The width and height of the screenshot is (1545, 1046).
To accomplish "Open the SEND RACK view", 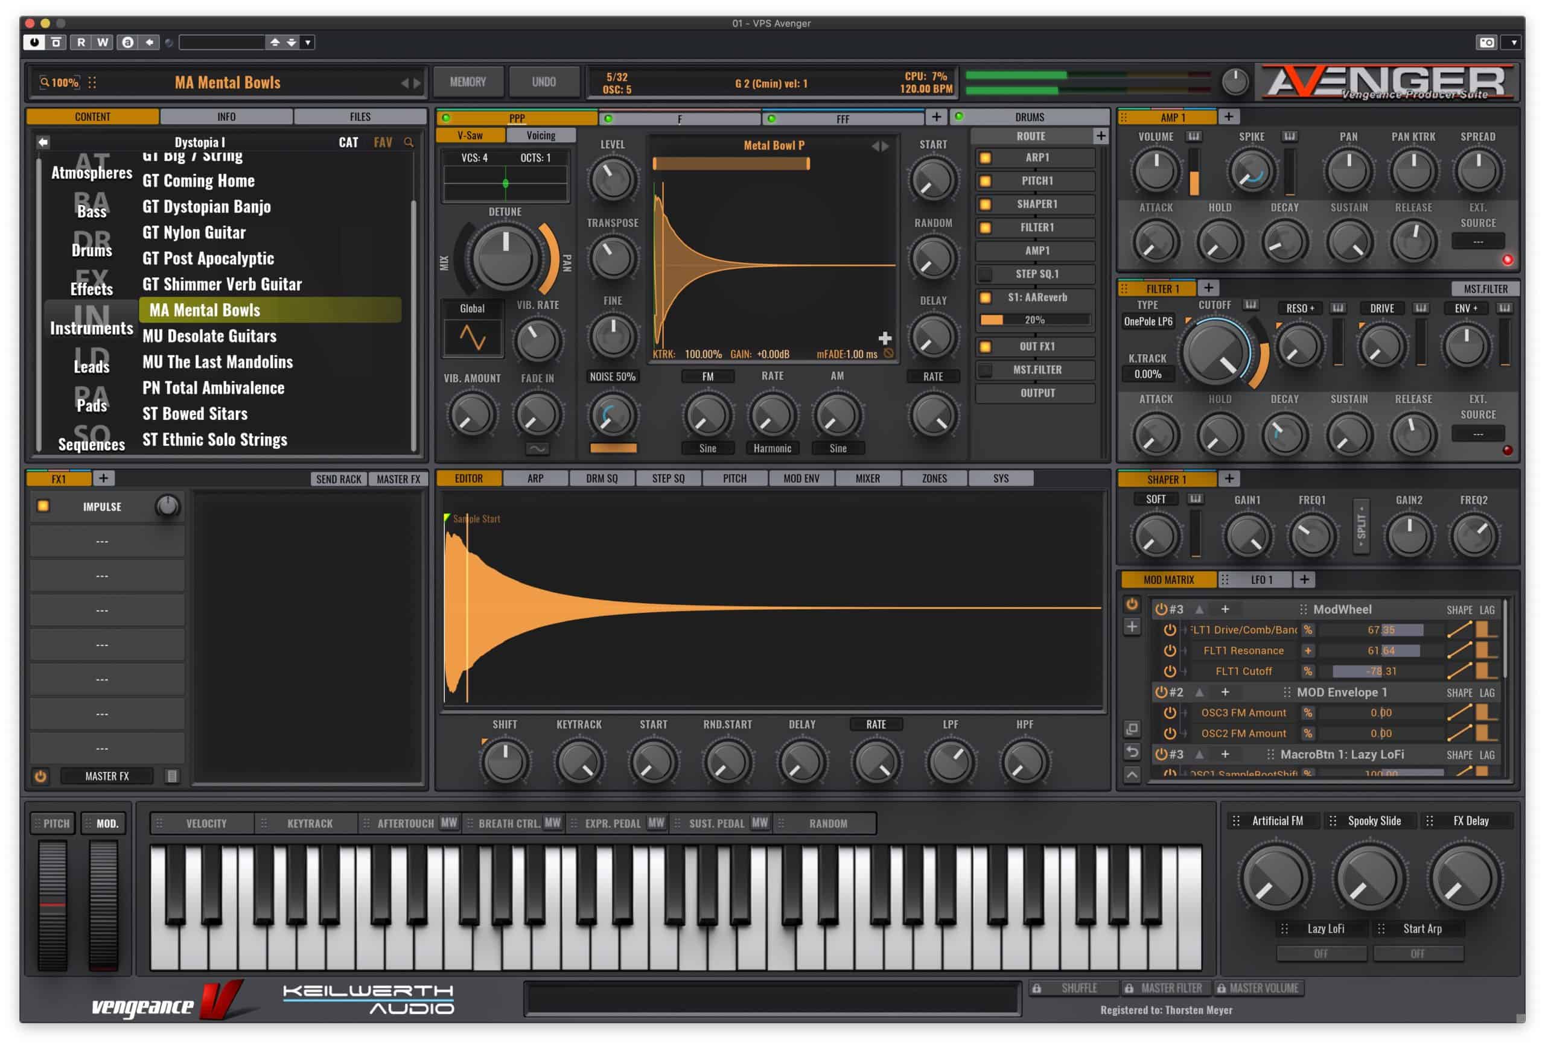I will (x=339, y=478).
